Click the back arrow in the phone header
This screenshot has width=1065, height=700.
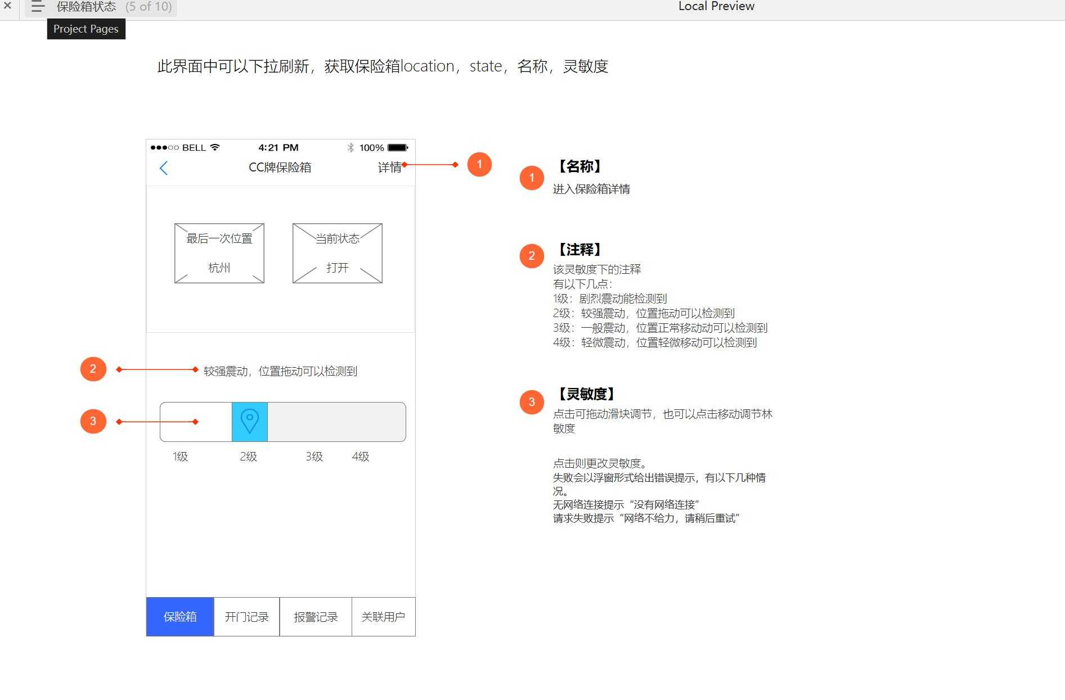click(x=163, y=168)
